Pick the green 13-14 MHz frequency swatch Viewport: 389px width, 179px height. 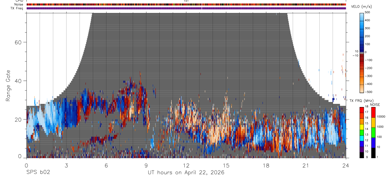[362, 133]
